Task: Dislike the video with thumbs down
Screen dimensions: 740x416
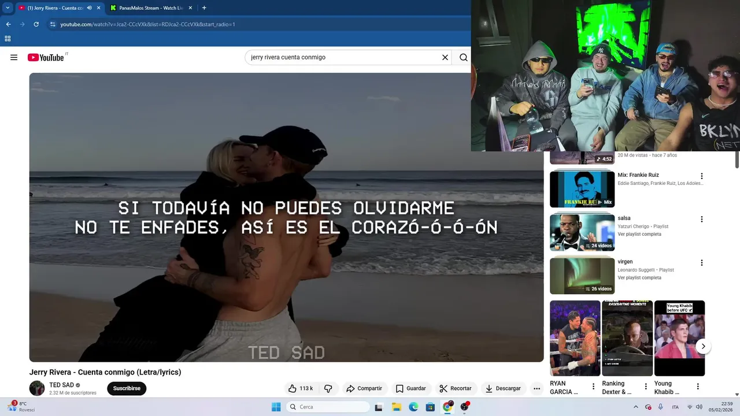Action: [x=328, y=388]
